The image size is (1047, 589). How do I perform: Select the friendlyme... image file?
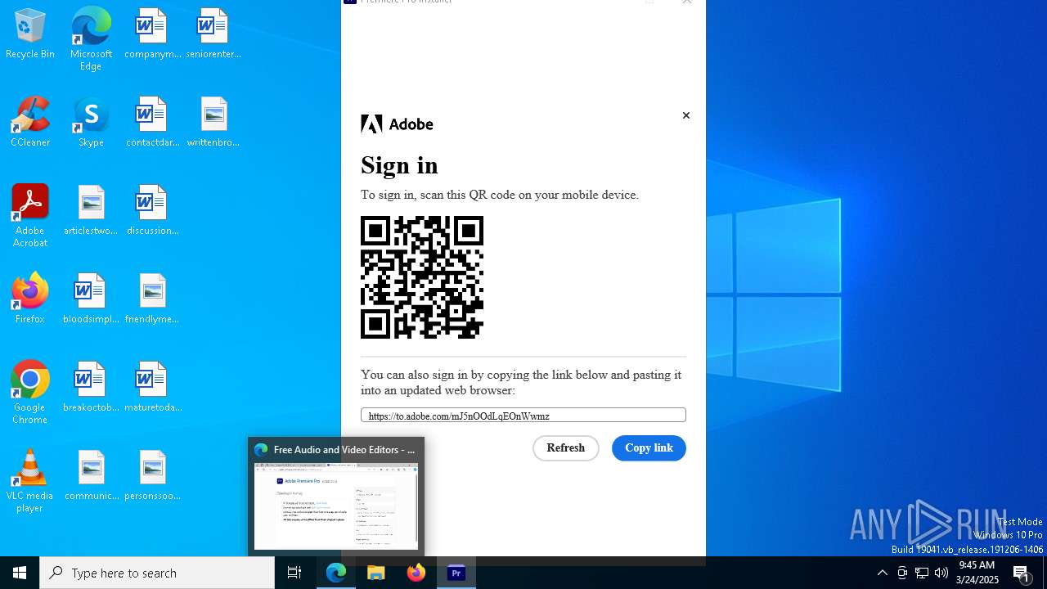click(152, 299)
